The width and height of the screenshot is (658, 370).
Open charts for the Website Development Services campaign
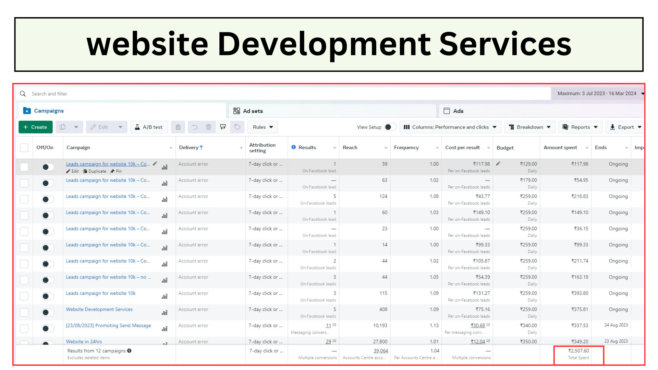point(165,312)
